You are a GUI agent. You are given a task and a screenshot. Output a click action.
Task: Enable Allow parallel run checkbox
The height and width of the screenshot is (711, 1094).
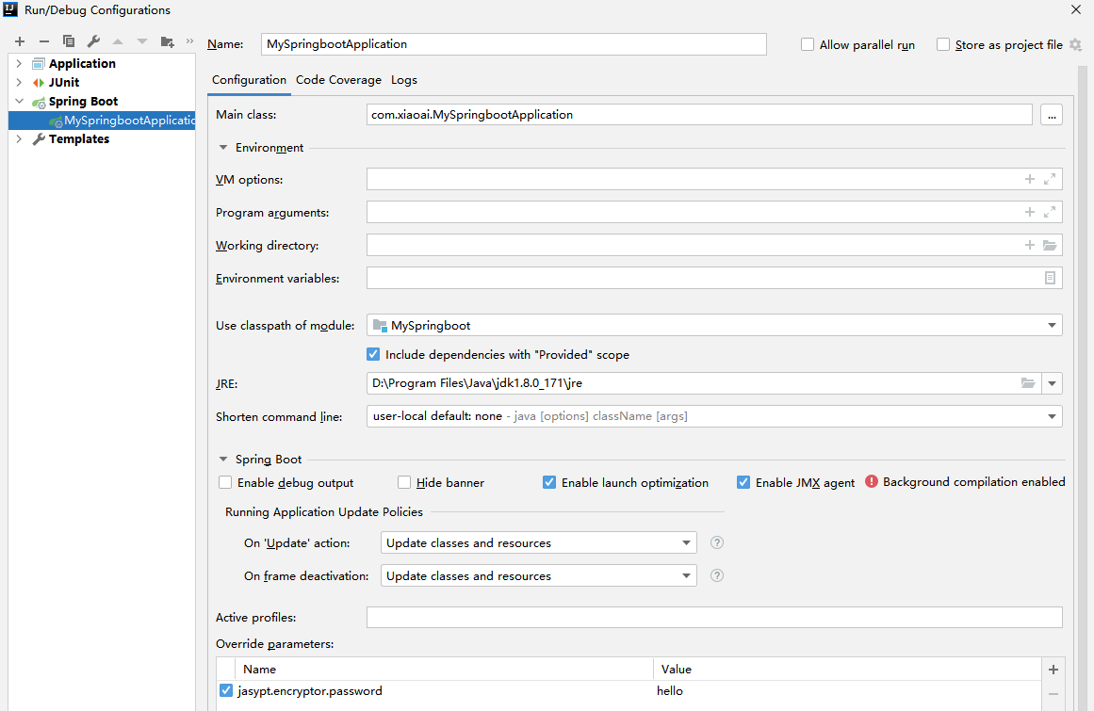tap(808, 44)
